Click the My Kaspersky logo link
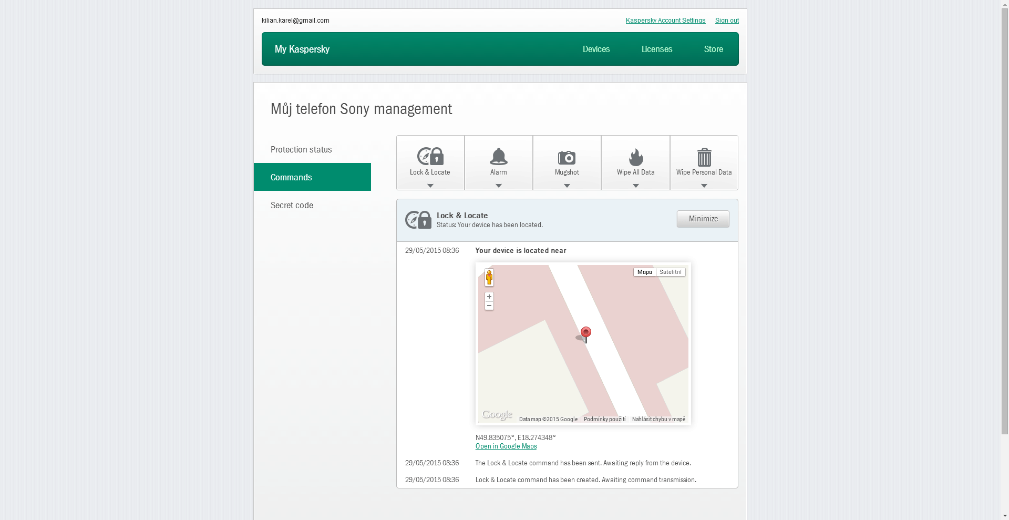 [302, 49]
